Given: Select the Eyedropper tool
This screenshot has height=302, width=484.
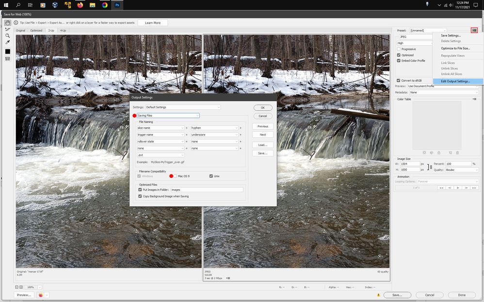Looking at the screenshot, I should [8, 43].
